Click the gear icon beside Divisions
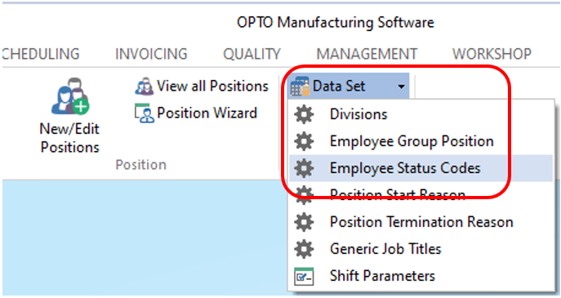The width and height of the screenshot is (561, 298). pyautogui.click(x=304, y=114)
